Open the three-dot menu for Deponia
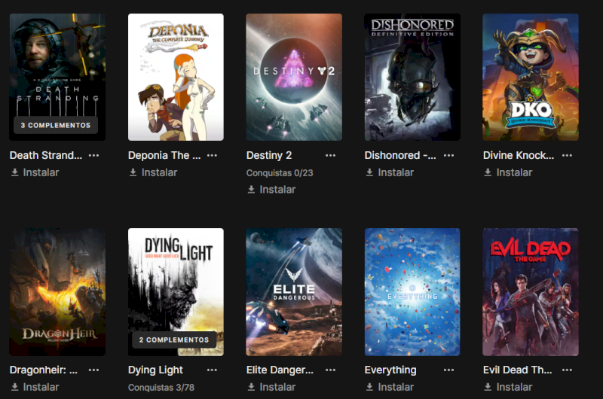603x399 pixels. [213, 155]
